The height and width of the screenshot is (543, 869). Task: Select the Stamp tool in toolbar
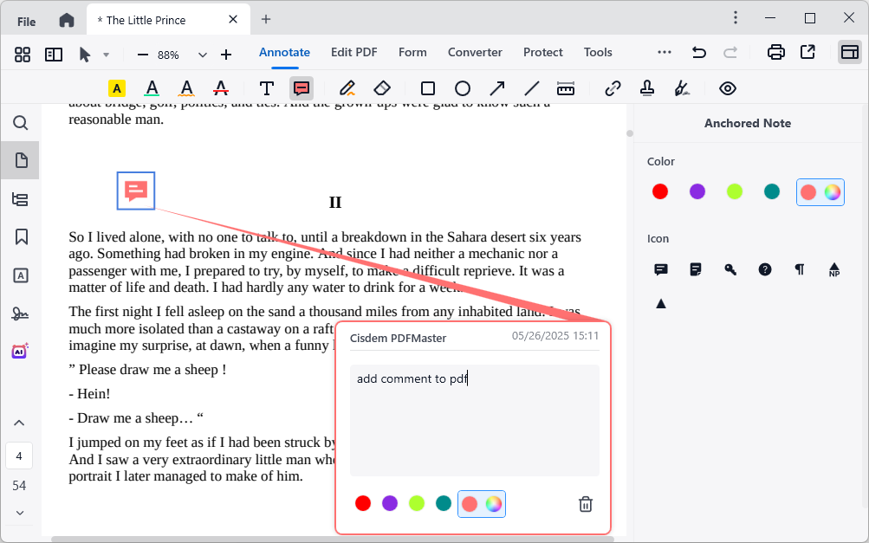[647, 88]
